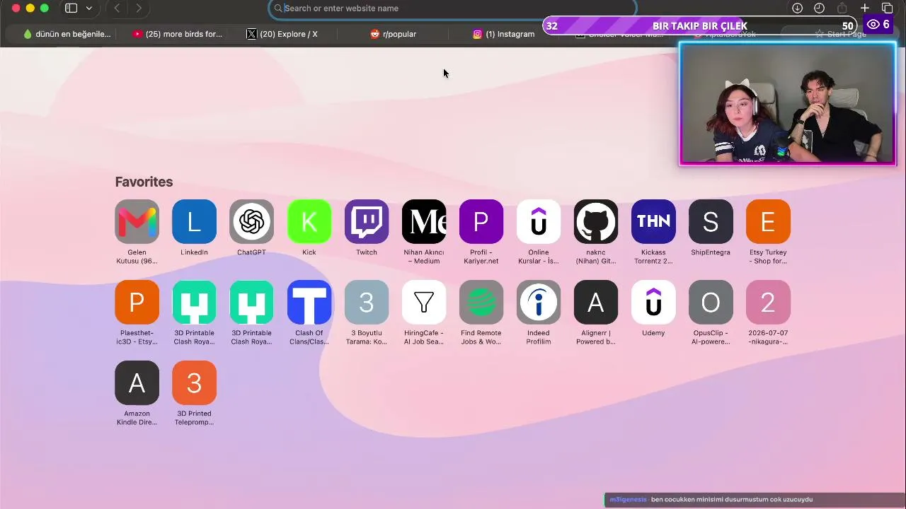Add a new tab with the plus button

tap(864, 8)
